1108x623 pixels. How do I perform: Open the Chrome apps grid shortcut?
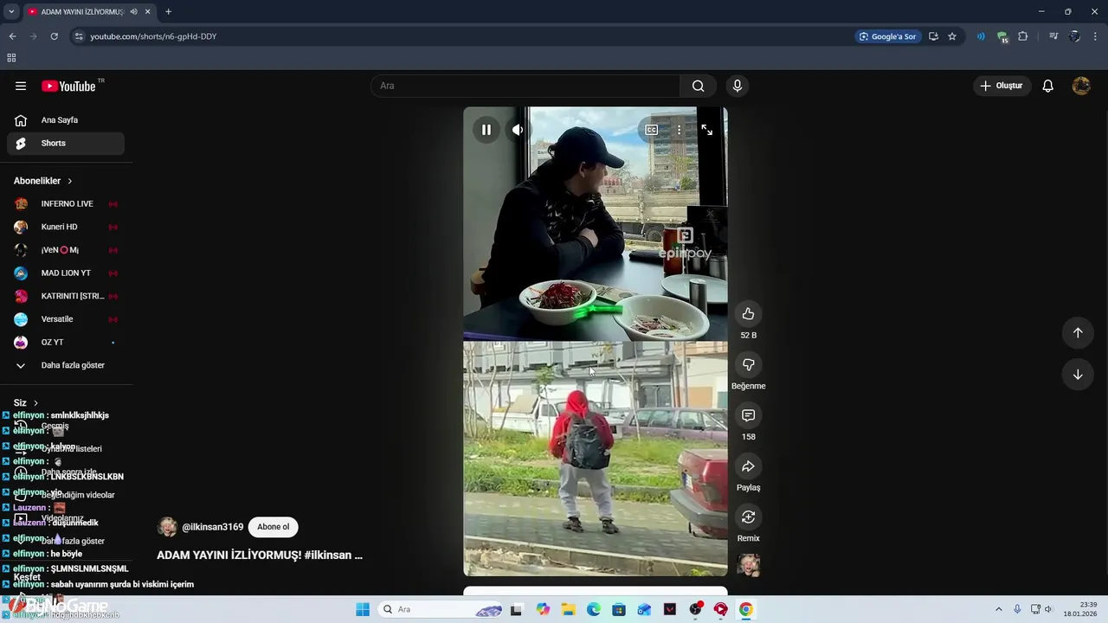click(x=11, y=58)
